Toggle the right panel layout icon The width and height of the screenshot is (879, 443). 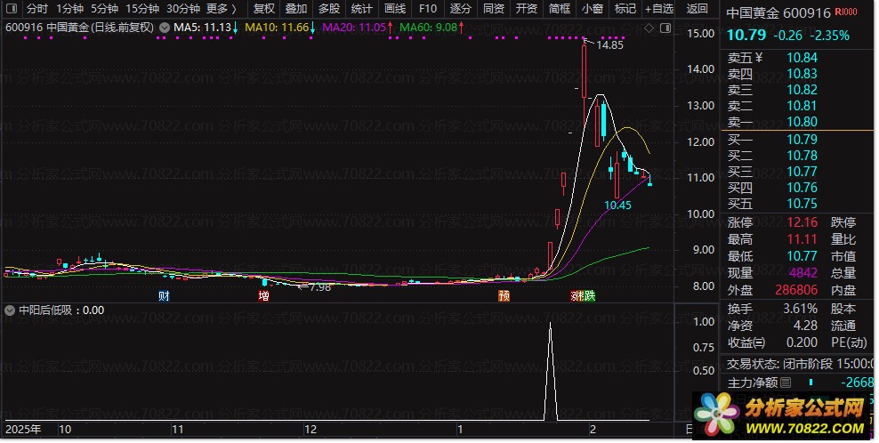tap(665, 28)
